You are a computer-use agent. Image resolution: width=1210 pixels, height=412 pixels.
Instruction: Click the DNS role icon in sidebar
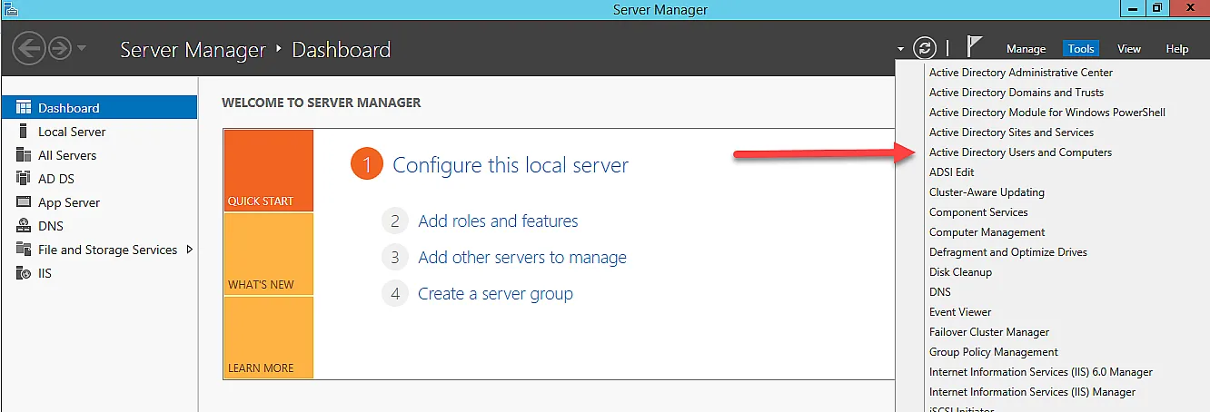tap(24, 226)
